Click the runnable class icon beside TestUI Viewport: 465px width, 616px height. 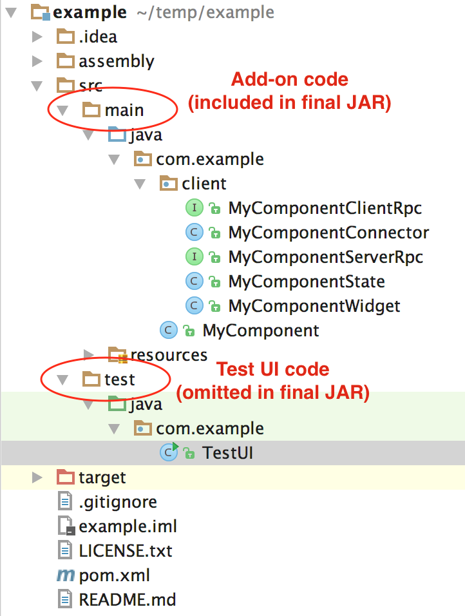point(169,452)
